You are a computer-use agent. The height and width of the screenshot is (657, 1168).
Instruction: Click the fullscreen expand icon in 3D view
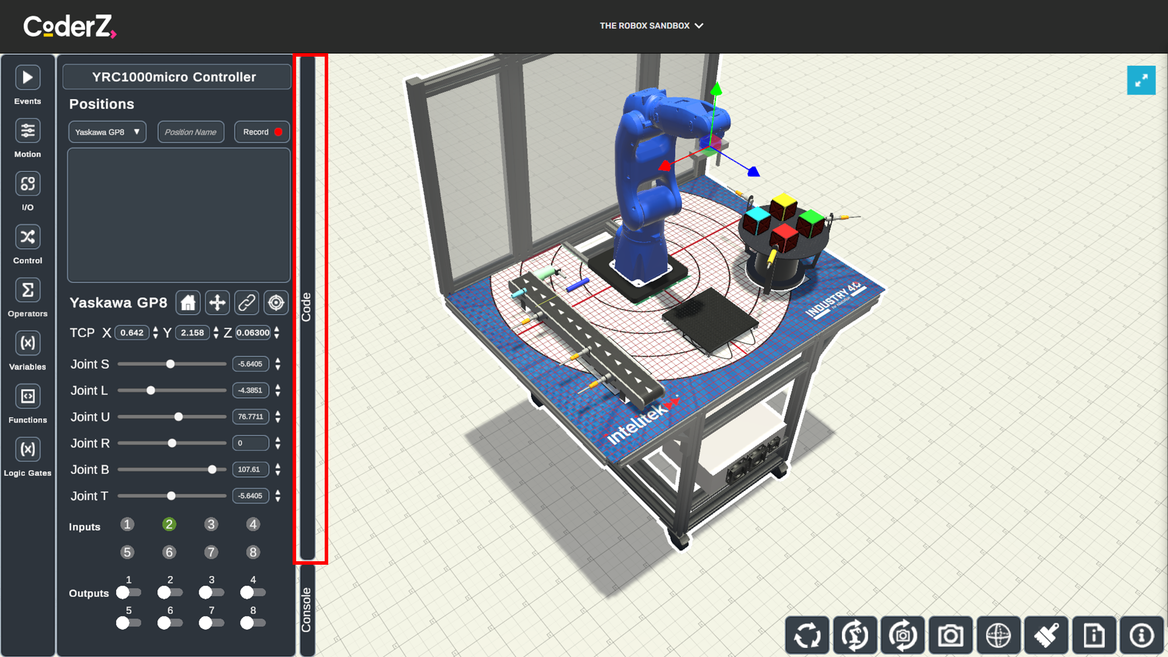(1141, 81)
